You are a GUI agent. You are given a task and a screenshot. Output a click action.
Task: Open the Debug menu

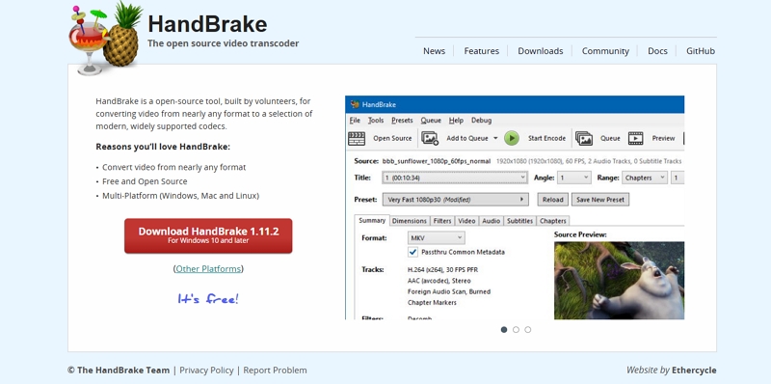[481, 121]
